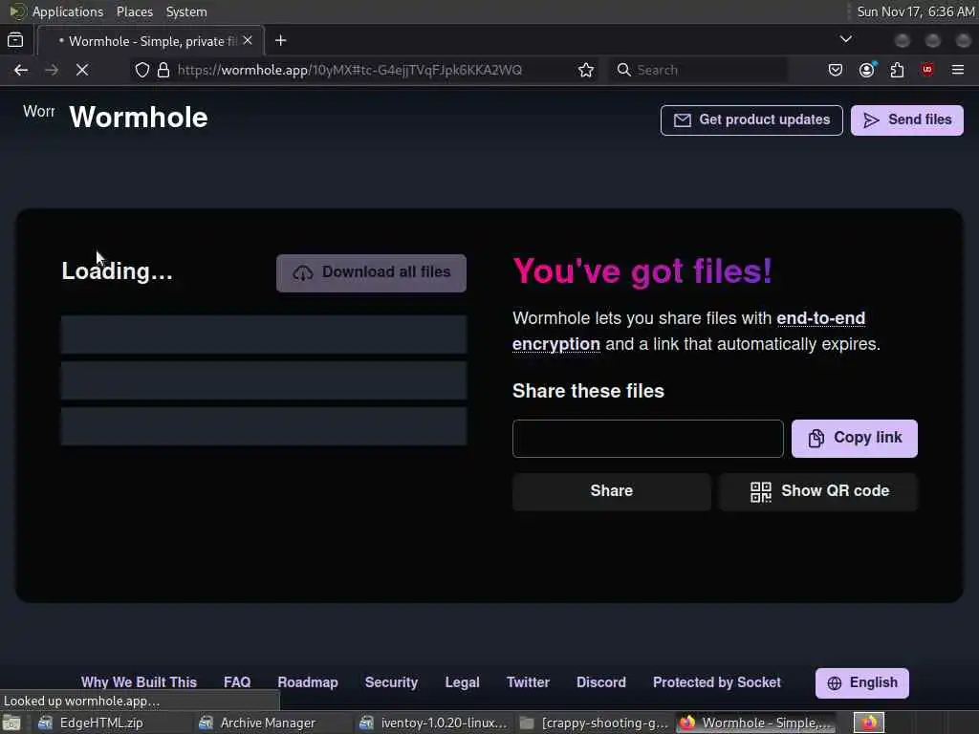
Task: Go back using the browser back arrow
Action: click(x=21, y=70)
